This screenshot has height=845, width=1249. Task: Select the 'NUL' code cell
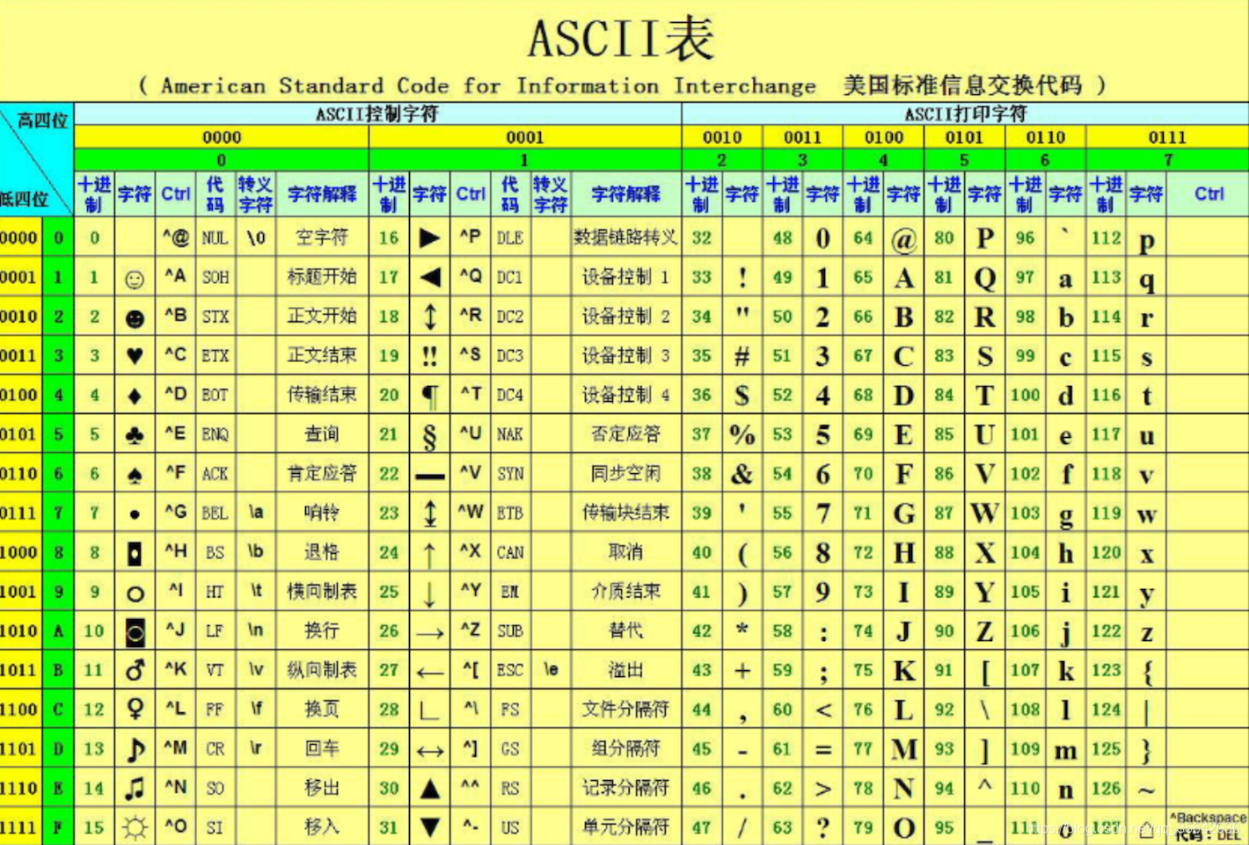[x=215, y=238]
